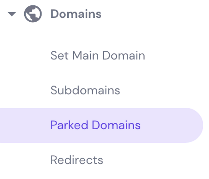Click the Subdomains navigation item

[85, 90]
